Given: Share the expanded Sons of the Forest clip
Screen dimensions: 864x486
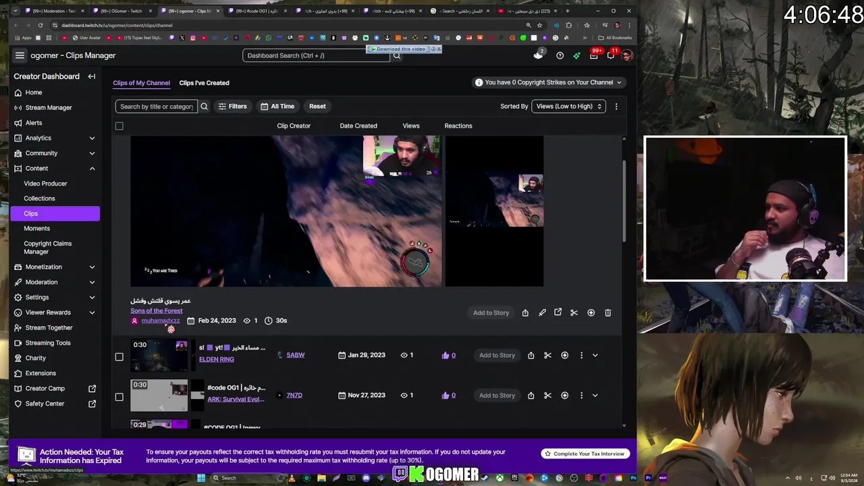Looking at the screenshot, I should [525, 313].
